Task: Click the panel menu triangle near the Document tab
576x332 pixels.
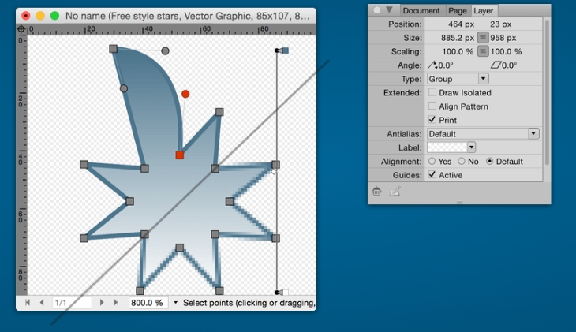Action: (389, 9)
